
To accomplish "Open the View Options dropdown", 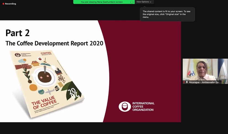I will tap(144, 2).
